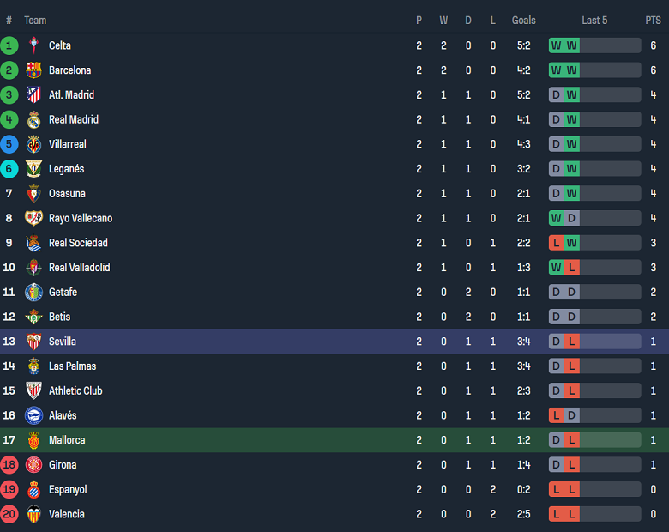The image size is (669, 532).
Task: Click the Barcelona club crest icon
Action: click(33, 70)
